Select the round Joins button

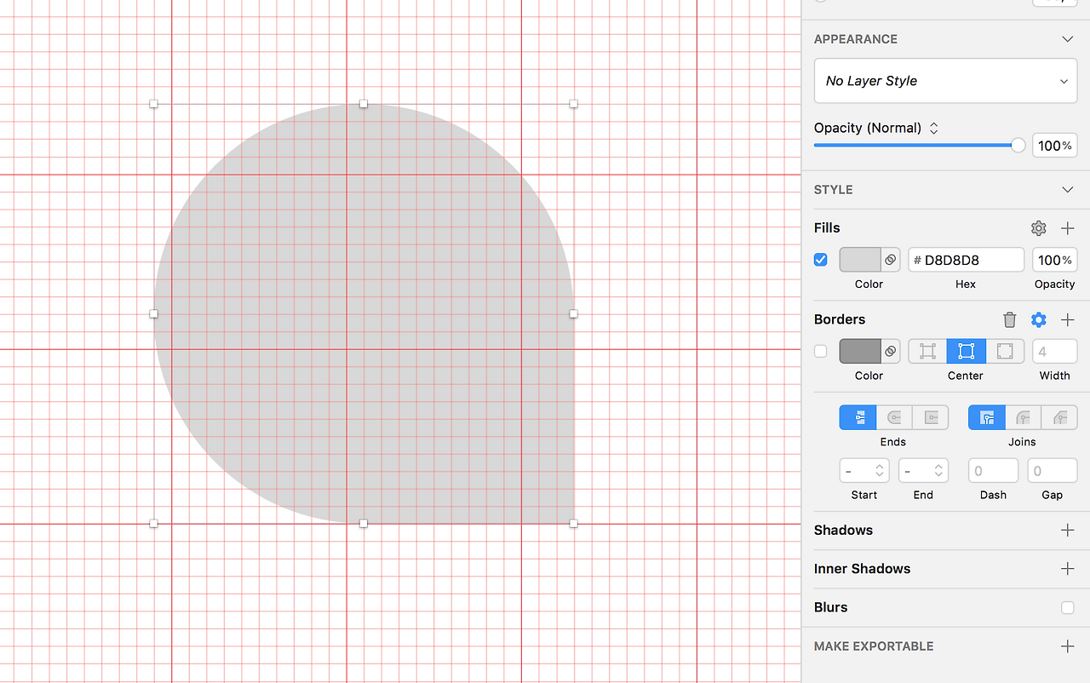coord(1023,417)
